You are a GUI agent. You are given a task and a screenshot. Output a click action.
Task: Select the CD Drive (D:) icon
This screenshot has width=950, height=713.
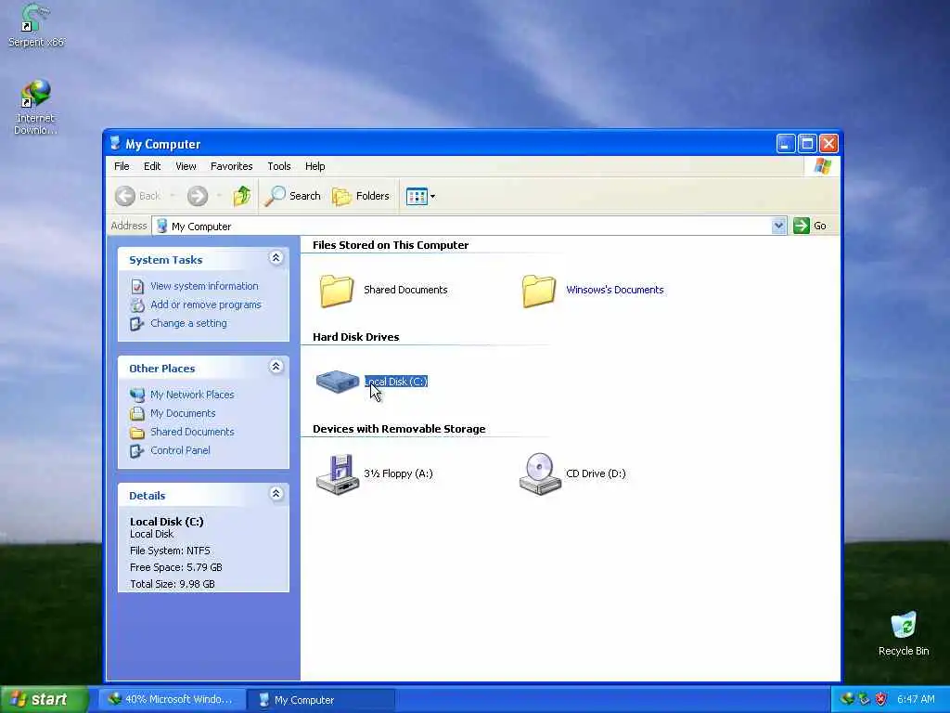point(539,474)
